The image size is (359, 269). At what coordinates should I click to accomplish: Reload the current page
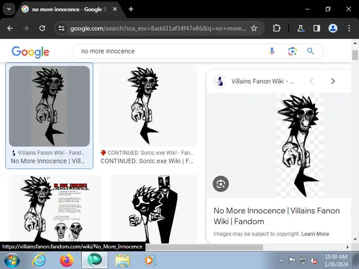pyautogui.click(x=42, y=28)
